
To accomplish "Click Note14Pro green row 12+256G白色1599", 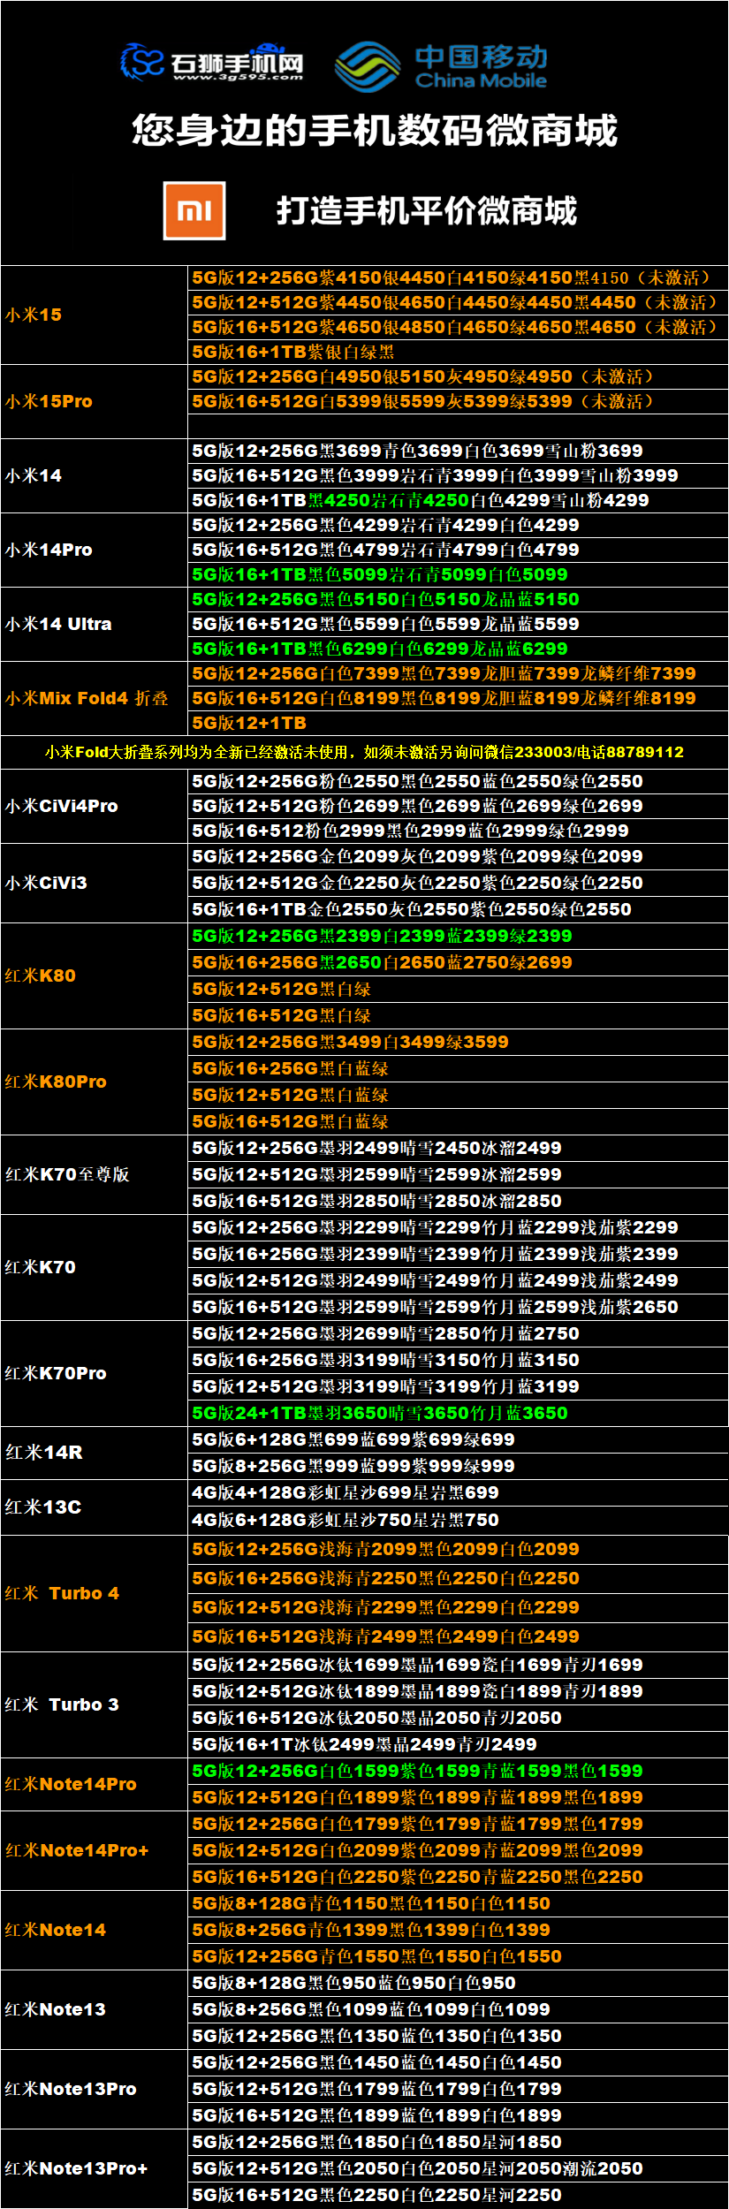I will 458,1771.
